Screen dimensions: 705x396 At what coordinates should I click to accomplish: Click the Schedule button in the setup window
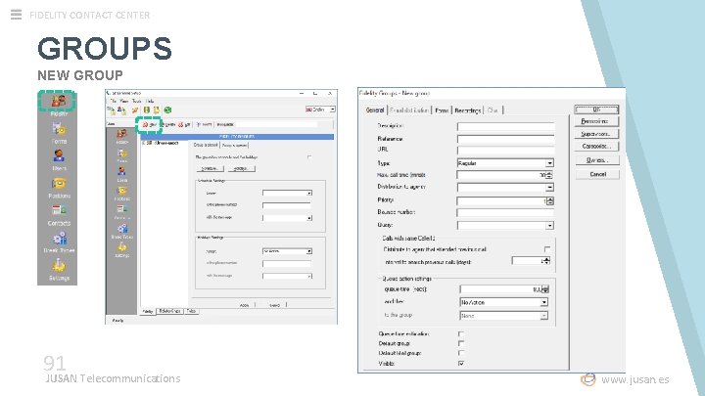210,168
